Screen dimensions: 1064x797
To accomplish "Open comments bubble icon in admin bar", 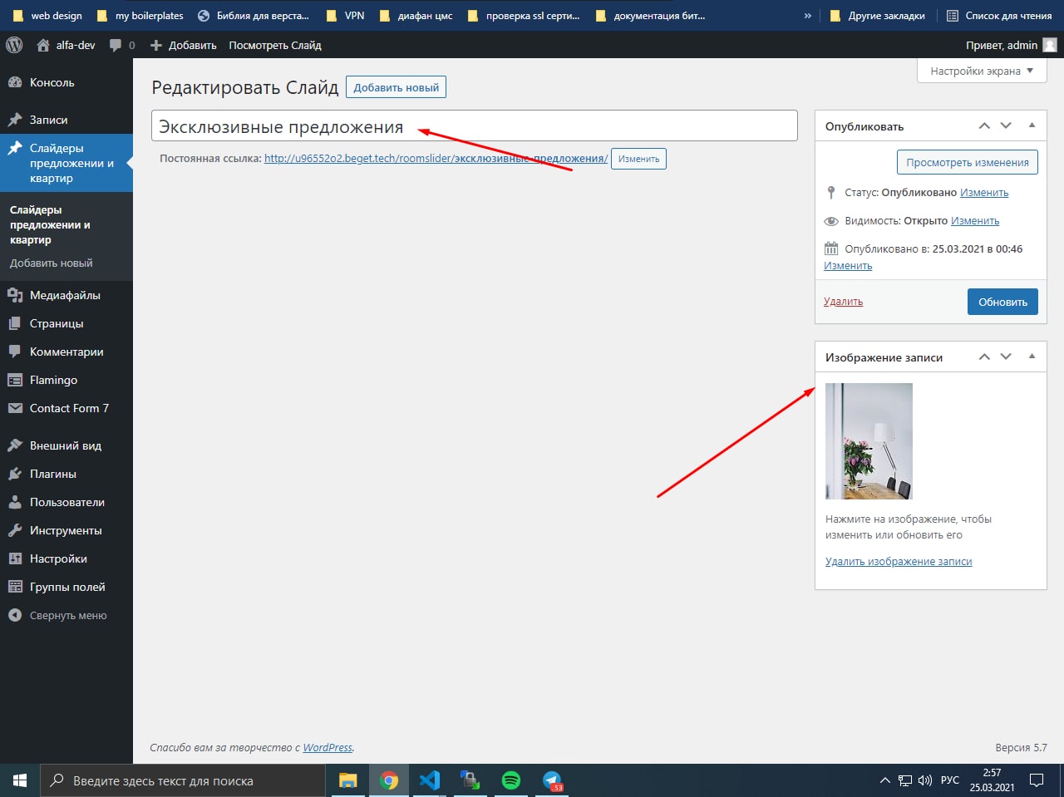I will [116, 45].
